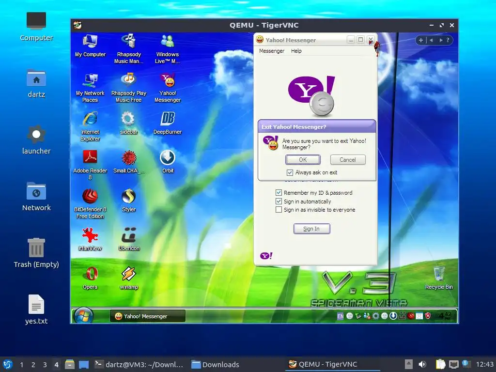The width and height of the screenshot is (496, 372).
Task: Click the sidebar question mark help
Action: 448,40
